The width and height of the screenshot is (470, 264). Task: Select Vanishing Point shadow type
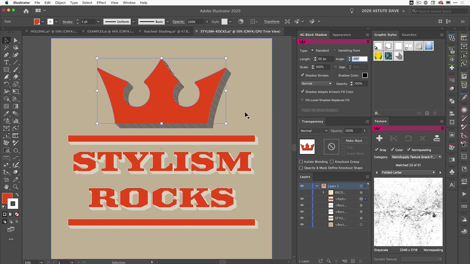(335, 50)
